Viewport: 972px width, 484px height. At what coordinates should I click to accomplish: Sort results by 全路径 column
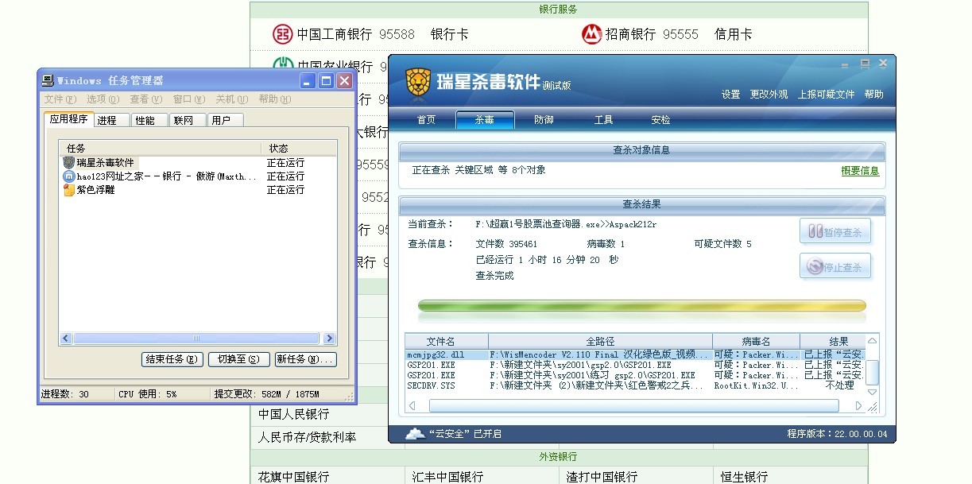coord(601,341)
